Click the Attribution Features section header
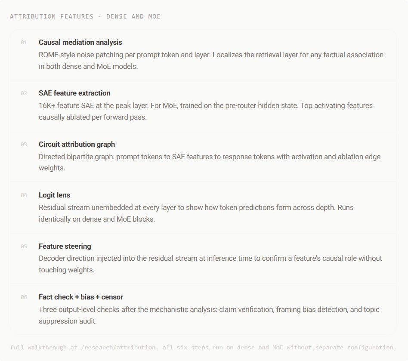Viewport: 408px width, 361px height. coord(85,16)
